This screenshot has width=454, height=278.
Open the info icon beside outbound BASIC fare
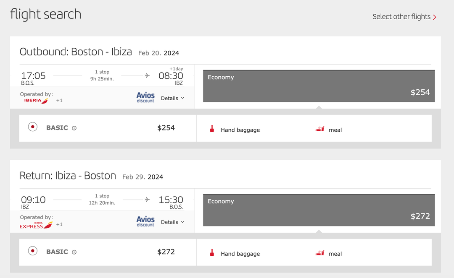tap(74, 128)
